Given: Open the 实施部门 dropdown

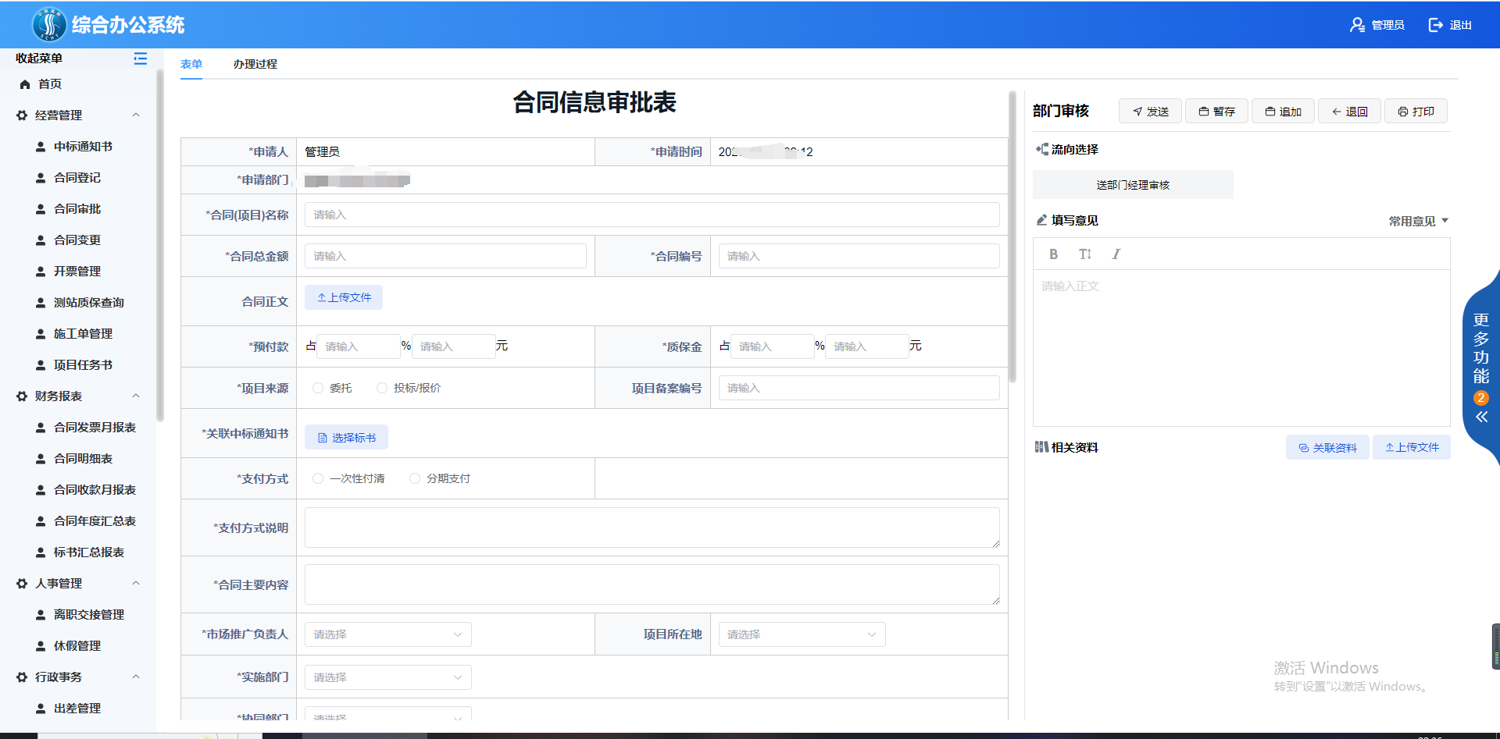Looking at the screenshot, I should [x=388, y=677].
